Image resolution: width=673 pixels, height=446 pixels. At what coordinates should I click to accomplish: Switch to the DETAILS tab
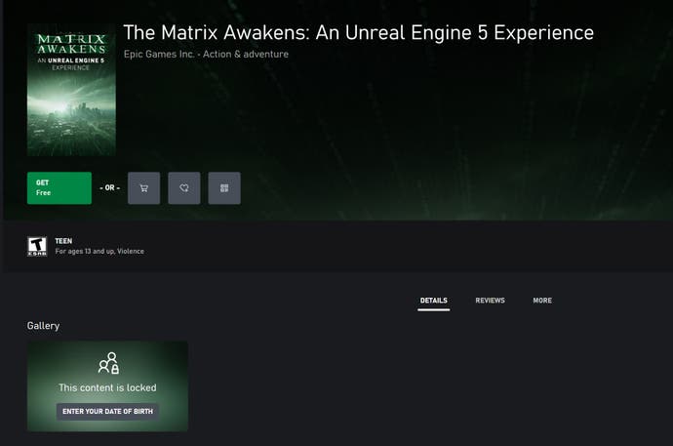pyautogui.click(x=433, y=301)
